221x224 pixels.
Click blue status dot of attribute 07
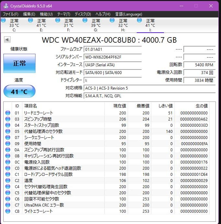click(x=8, y=137)
